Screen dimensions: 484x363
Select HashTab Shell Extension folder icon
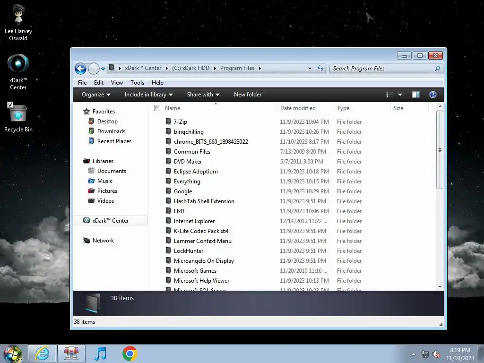click(x=168, y=200)
